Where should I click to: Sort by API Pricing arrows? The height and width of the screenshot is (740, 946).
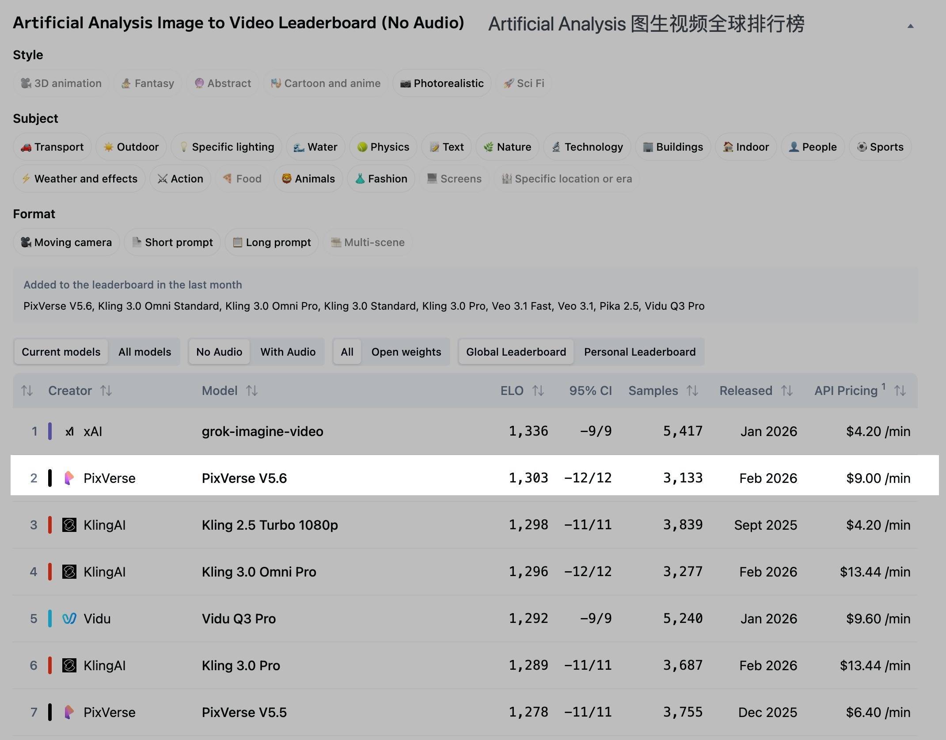[900, 391]
